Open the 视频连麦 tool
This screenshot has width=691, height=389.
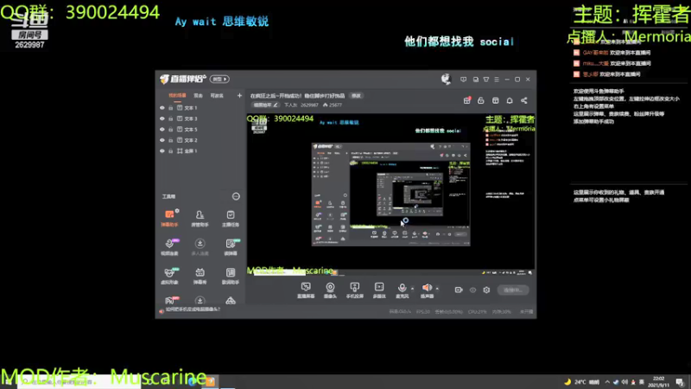pyautogui.click(x=169, y=247)
